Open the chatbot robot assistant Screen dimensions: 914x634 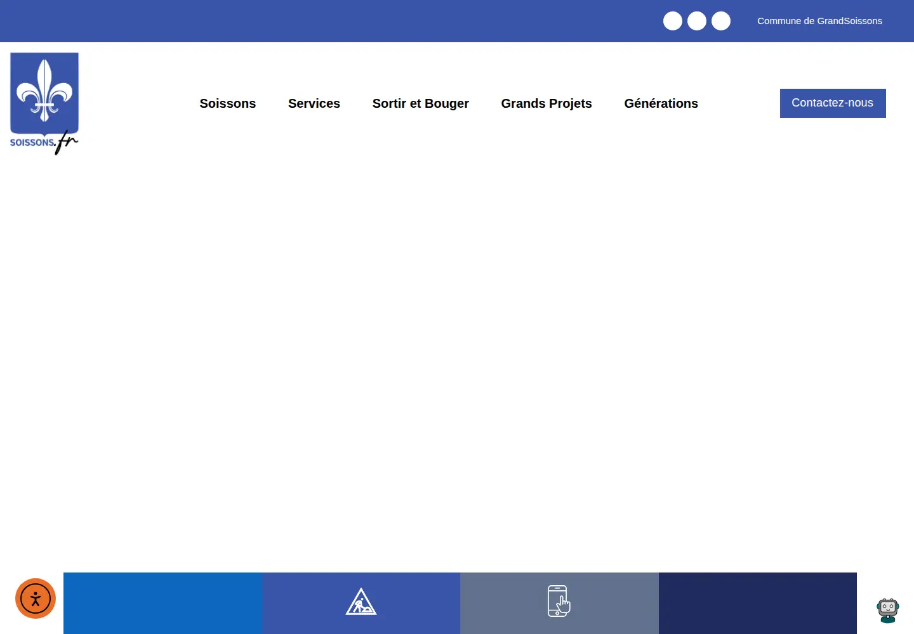[888, 611]
